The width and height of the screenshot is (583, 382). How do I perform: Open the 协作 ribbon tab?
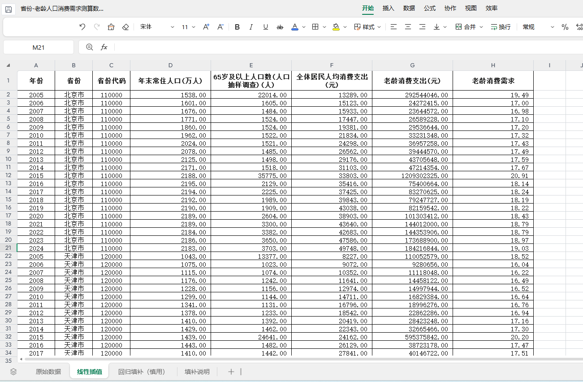pos(450,8)
